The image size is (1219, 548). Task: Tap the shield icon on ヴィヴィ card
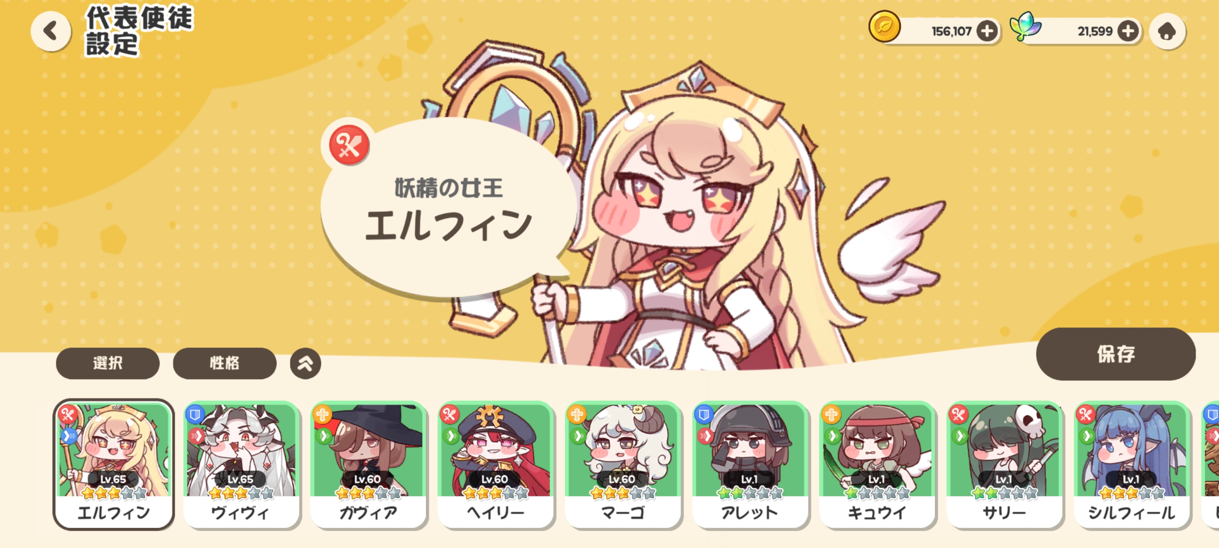195,415
